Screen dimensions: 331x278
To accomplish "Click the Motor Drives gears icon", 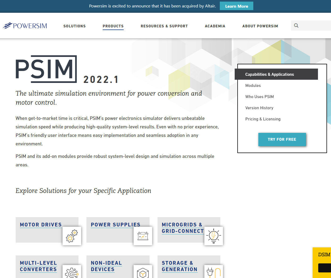I will (x=72, y=236).
